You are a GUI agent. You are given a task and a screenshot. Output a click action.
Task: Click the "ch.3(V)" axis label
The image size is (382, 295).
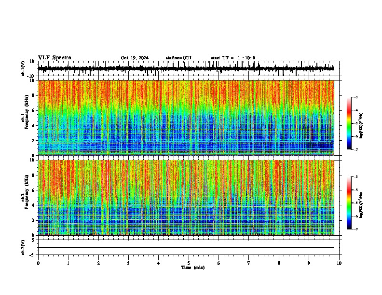tap(23, 247)
